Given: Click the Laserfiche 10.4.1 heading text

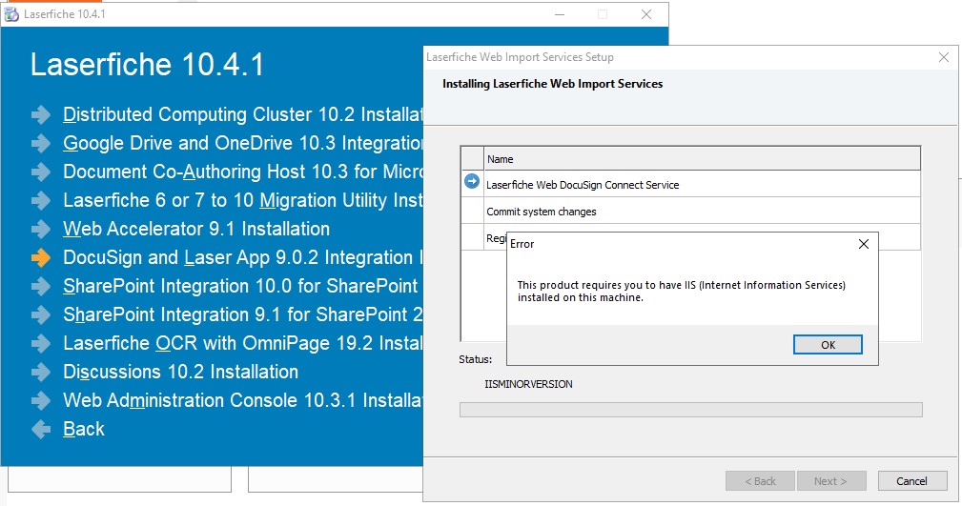Looking at the screenshot, I should pyautogui.click(x=147, y=65).
